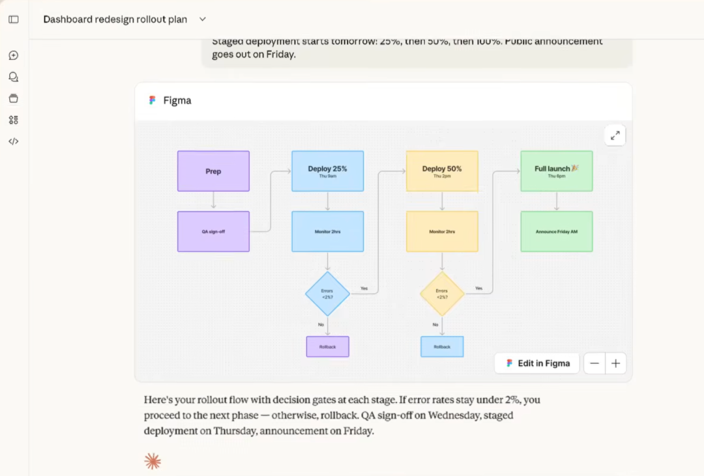Viewport: 704px width, 476px height.
Task: Select the Announce Friday AM node
Action: click(x=556, y=231)
